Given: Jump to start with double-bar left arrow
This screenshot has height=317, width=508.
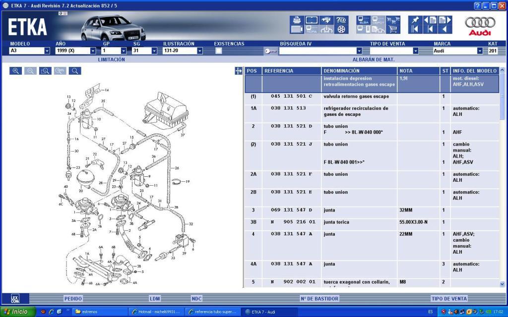Looking at the screenshot, I should (x=415, y=29).
